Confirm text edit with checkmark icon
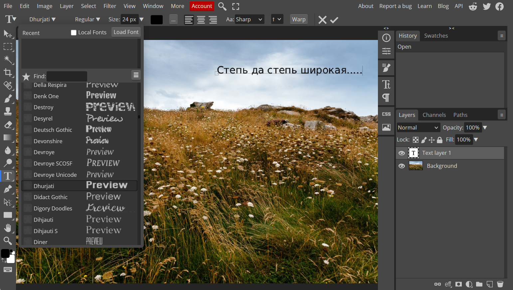Image resolution: width=513 pixels, height=290 pixels. (x=334, y=20)
